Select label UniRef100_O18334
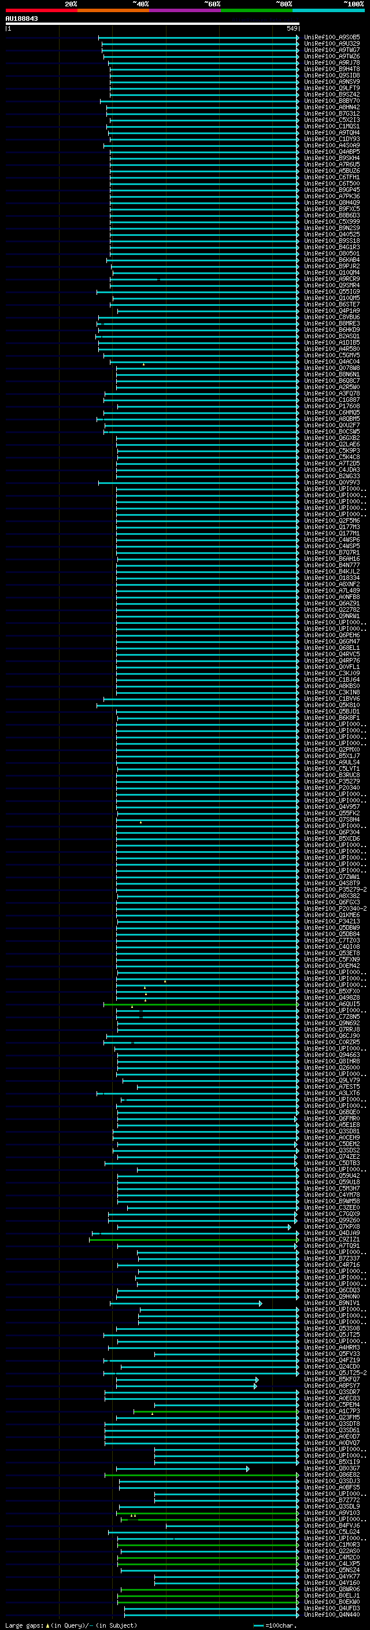370x1630 pixels. pyautogui.click(x=332, y=578)
